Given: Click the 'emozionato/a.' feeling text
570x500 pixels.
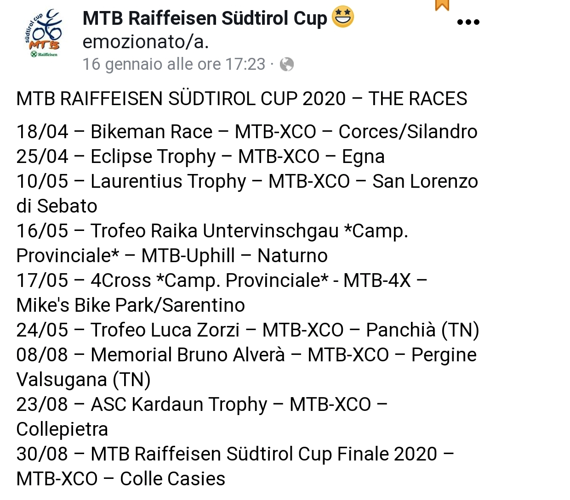Looking at the screenshot, I should coord(146,42).
